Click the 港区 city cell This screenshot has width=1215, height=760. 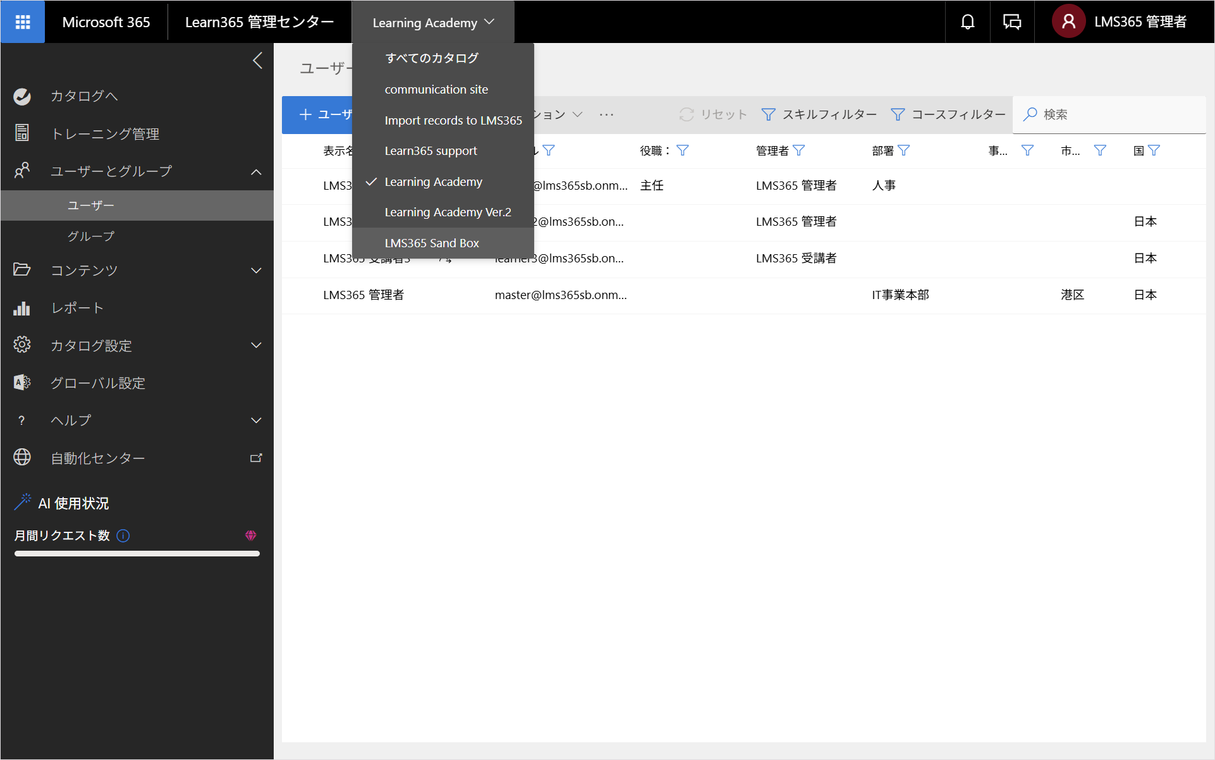point(1072,295)
